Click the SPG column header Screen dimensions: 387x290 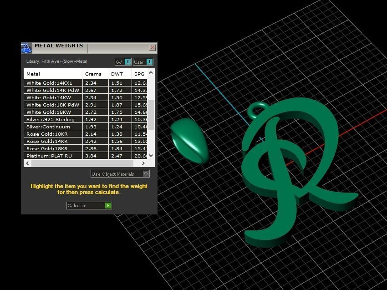(140, 74)
